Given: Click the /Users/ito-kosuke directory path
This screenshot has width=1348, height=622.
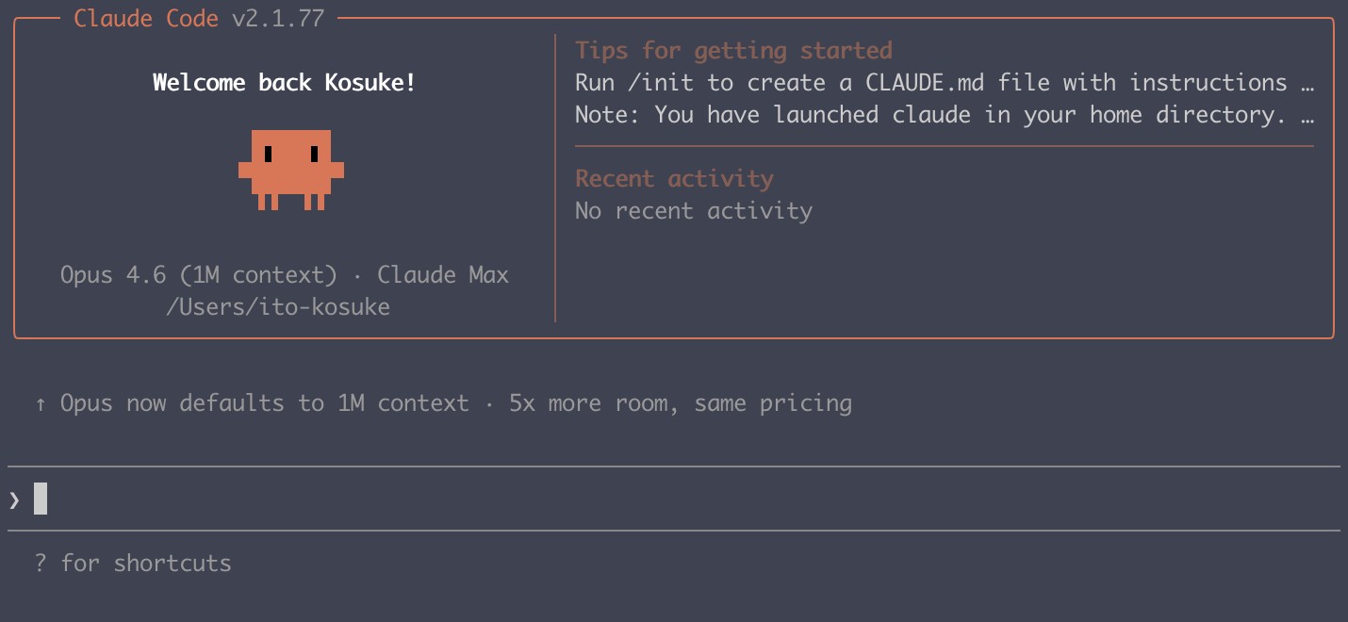Looking at the screenshot, I should click(279, 306).
